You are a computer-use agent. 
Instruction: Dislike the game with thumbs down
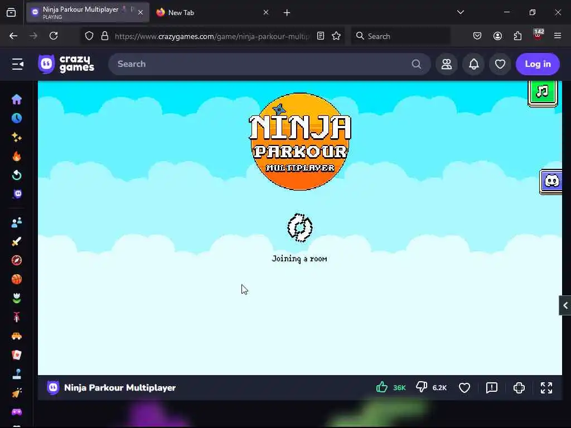coord(422,387)
